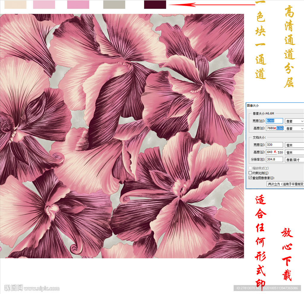Open the document width 毫米 unit dropdown

[x=294, y=145]
